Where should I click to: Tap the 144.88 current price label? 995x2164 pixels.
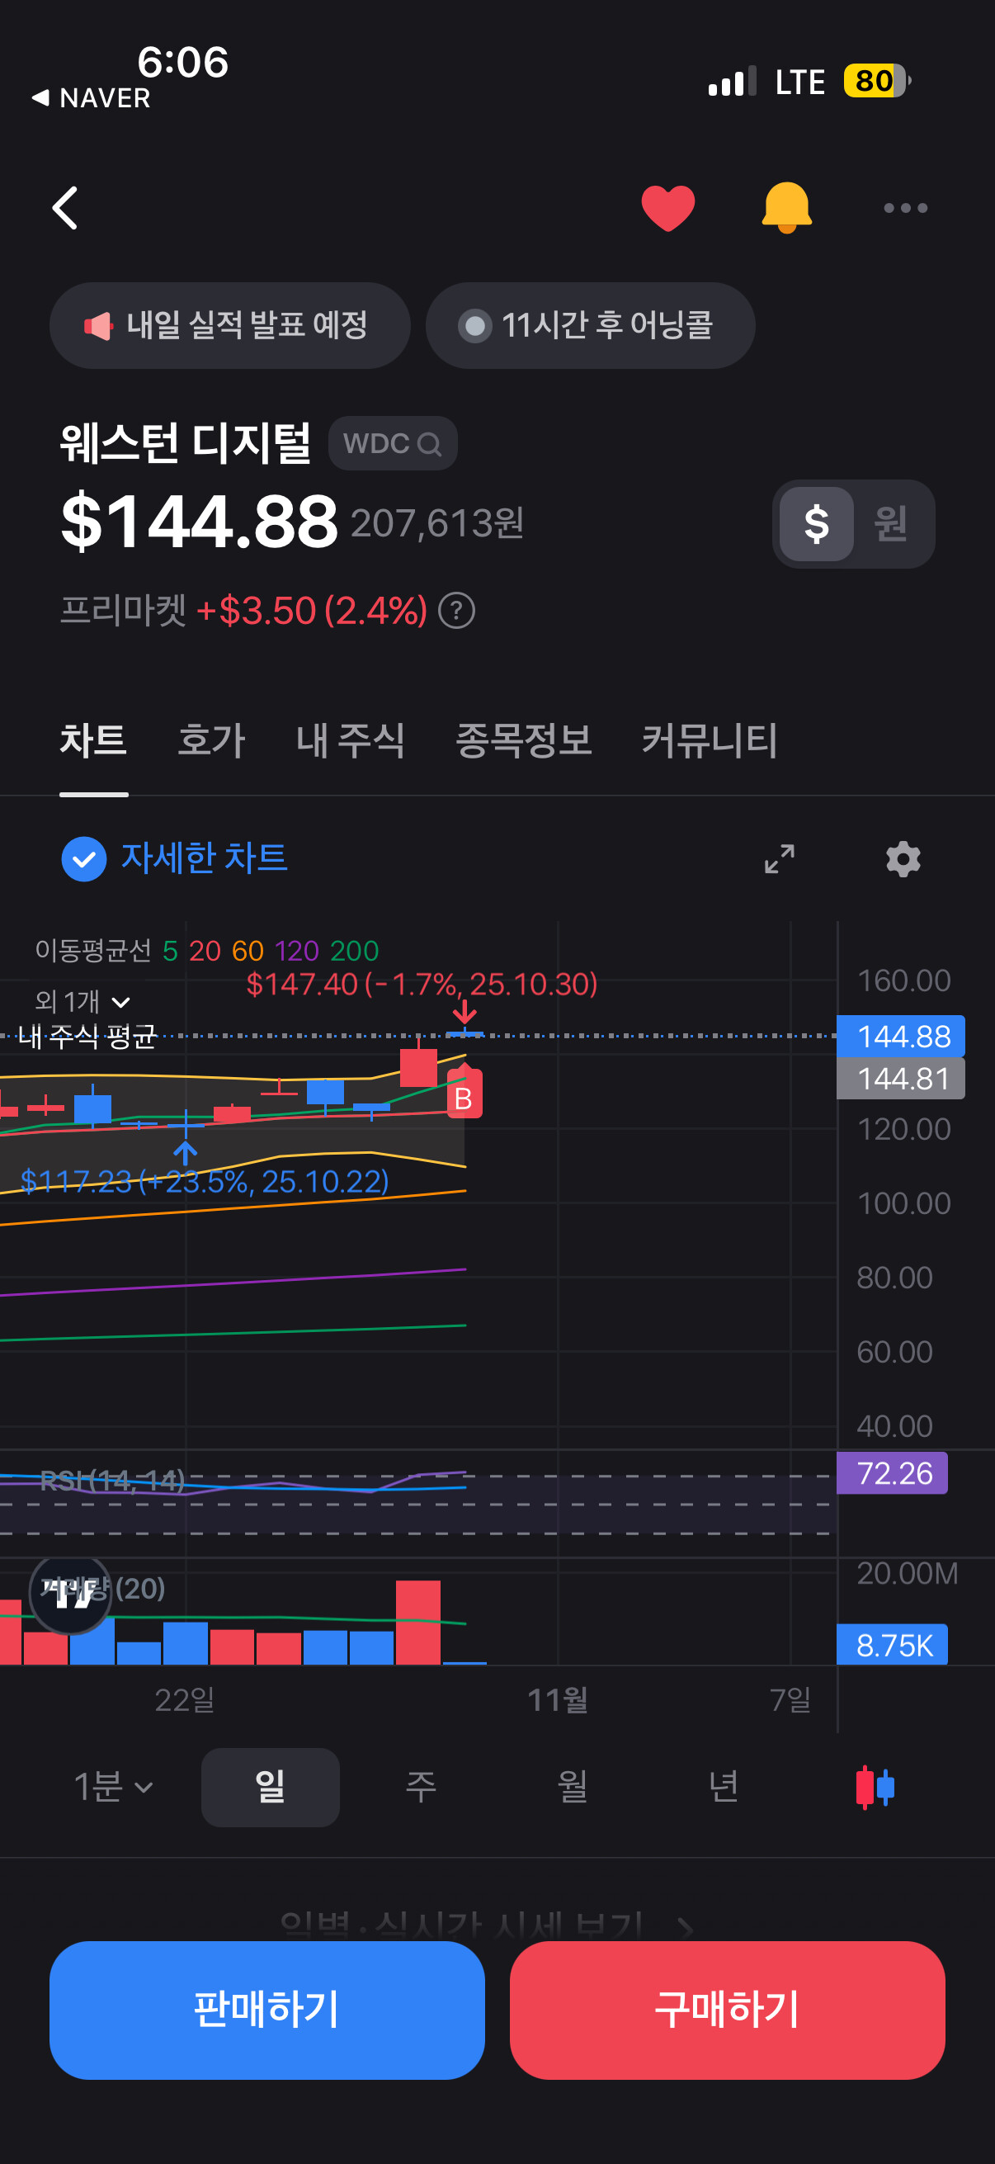point(901,1036)
